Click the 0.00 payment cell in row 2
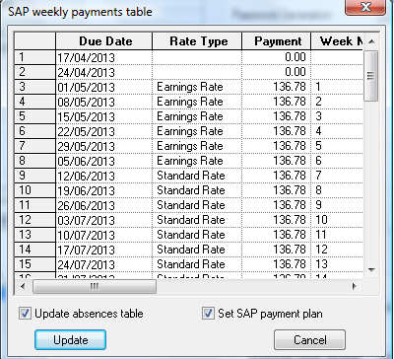Viewport: 394px width, 359px height. (x=277, y=72)
